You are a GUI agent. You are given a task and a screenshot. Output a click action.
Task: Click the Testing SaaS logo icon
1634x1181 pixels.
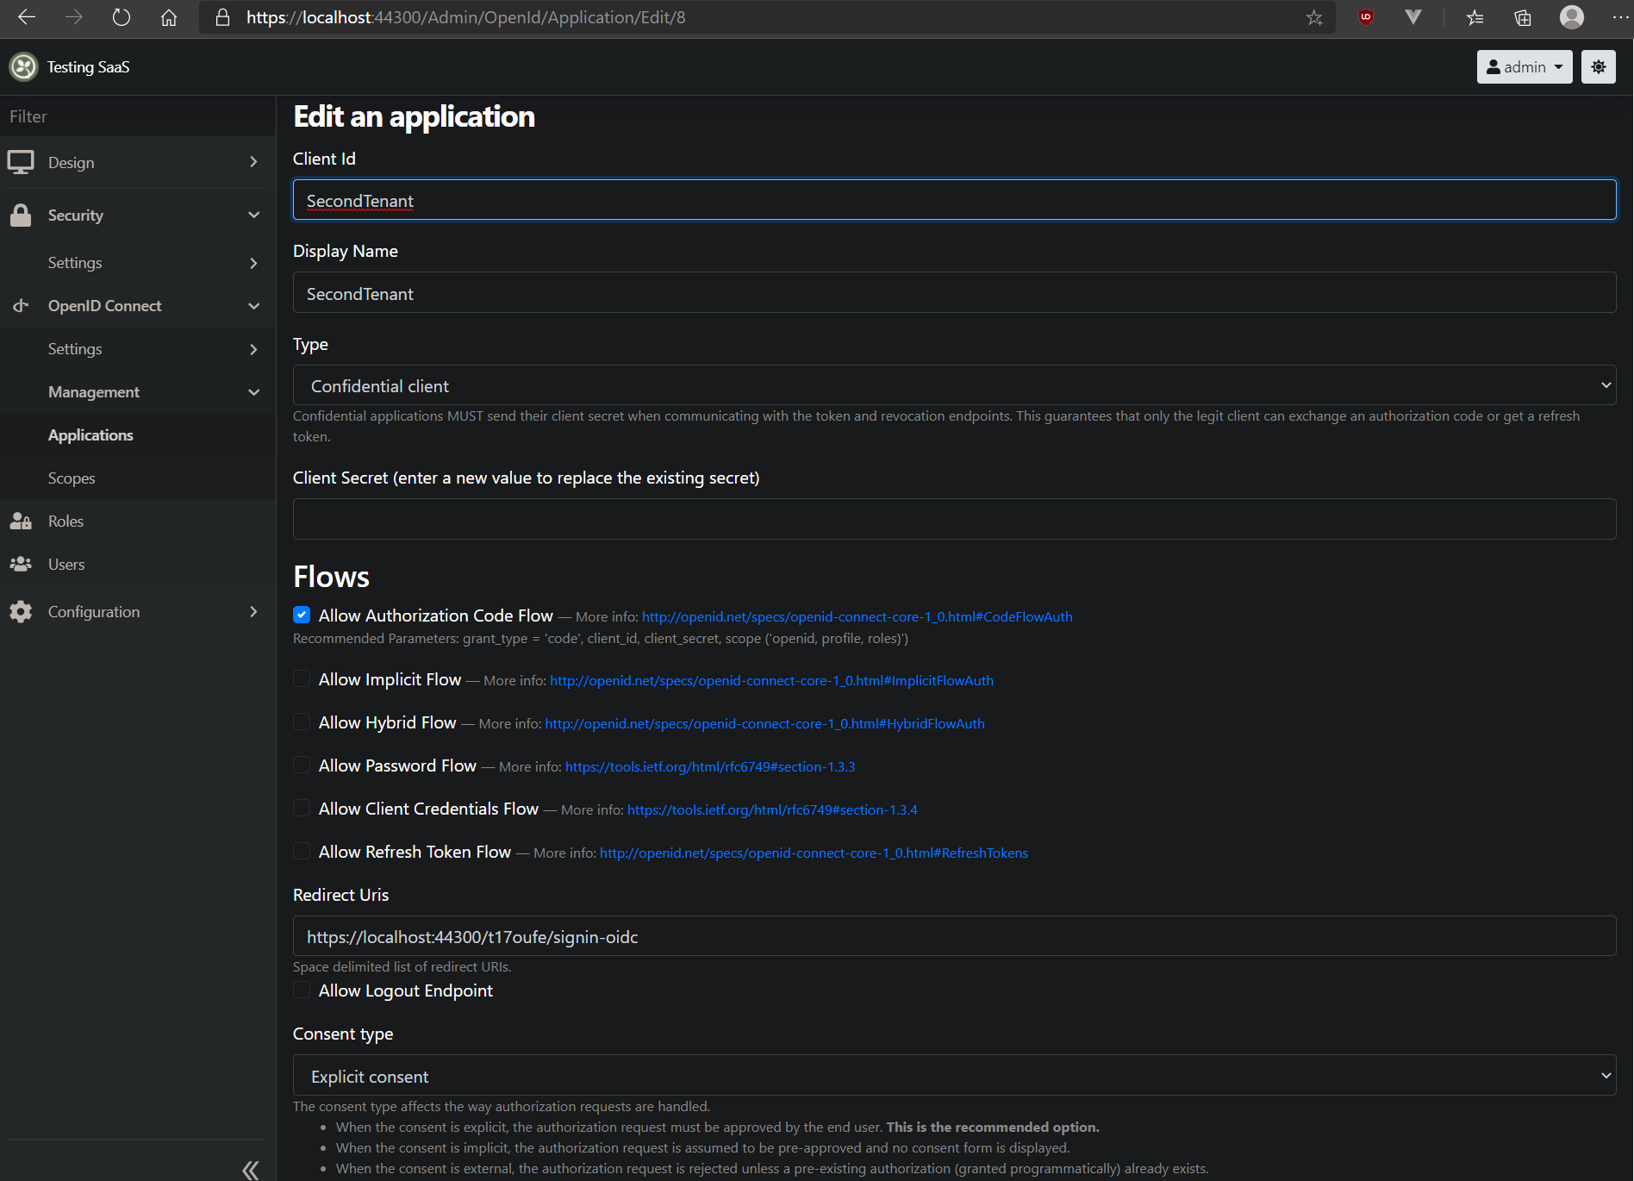(22, 66)
